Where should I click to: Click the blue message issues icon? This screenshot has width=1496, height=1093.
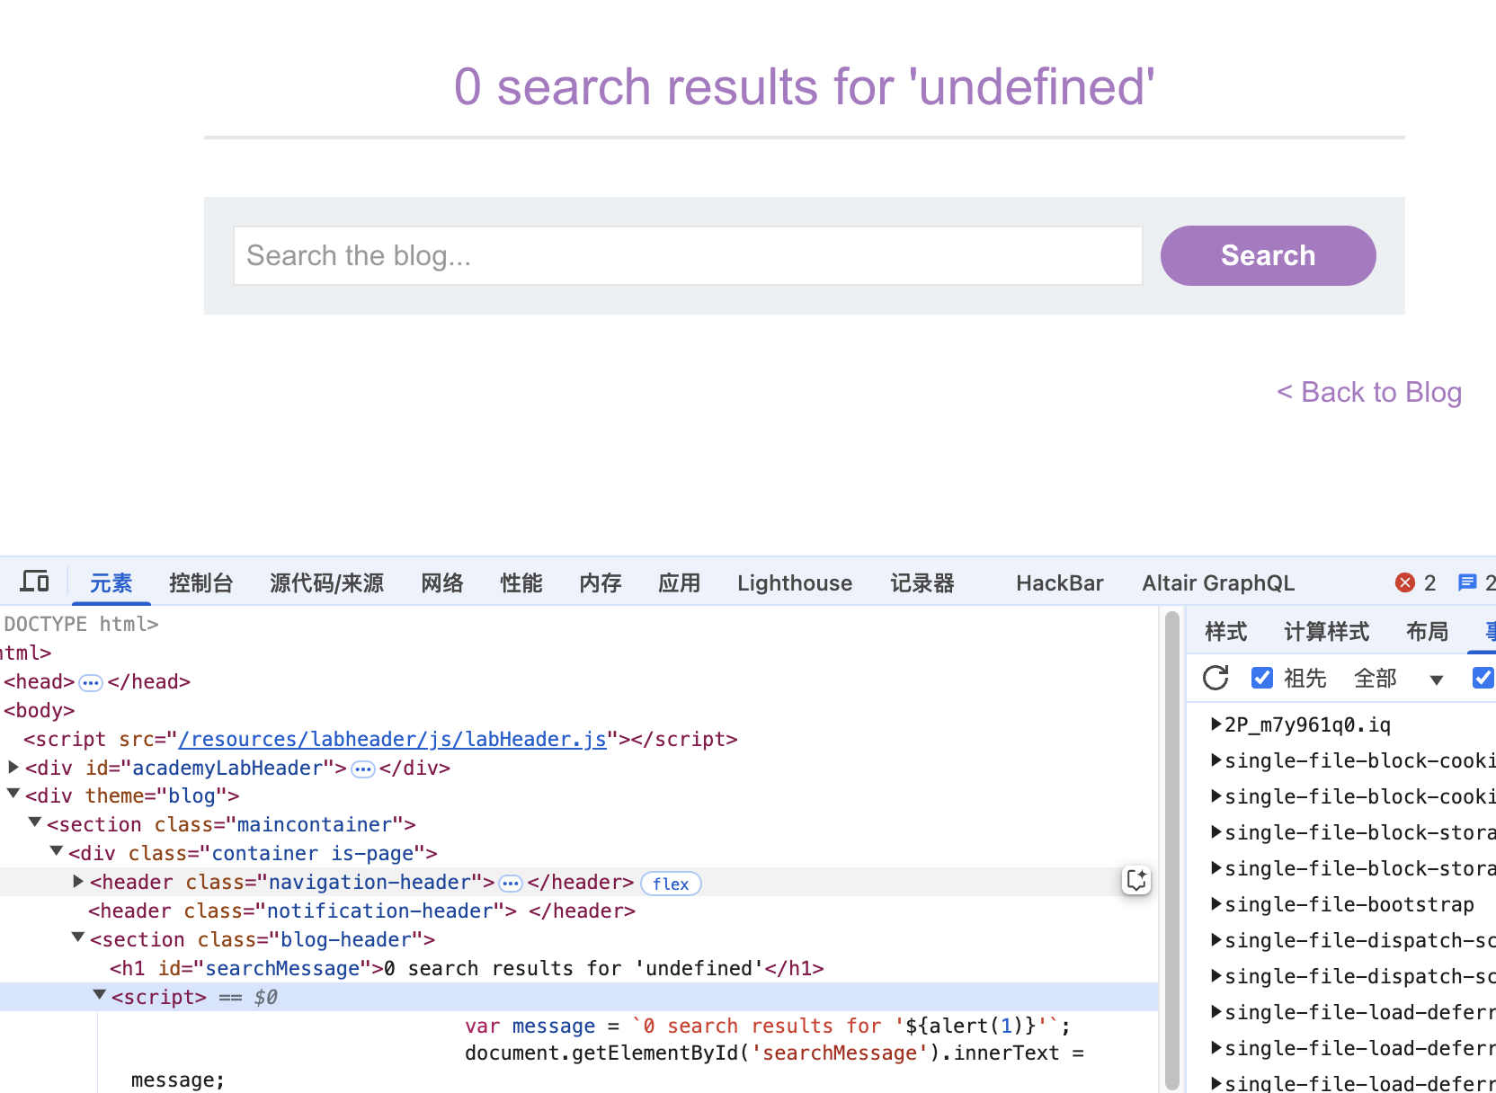pos(1467,582)
